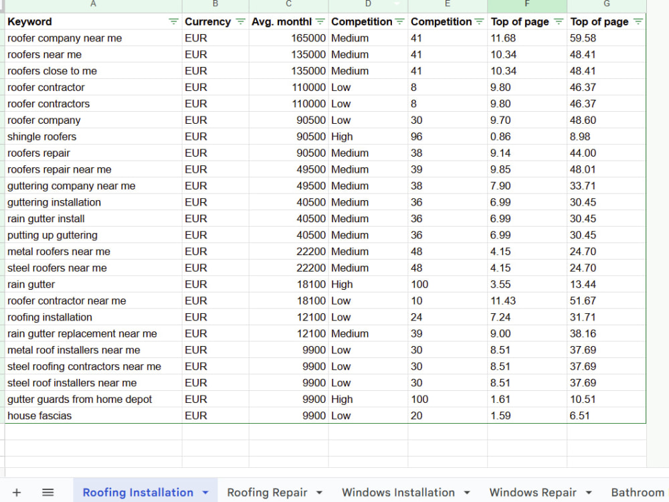Select the 13.44 value in rain gutter row

(607, 284)
